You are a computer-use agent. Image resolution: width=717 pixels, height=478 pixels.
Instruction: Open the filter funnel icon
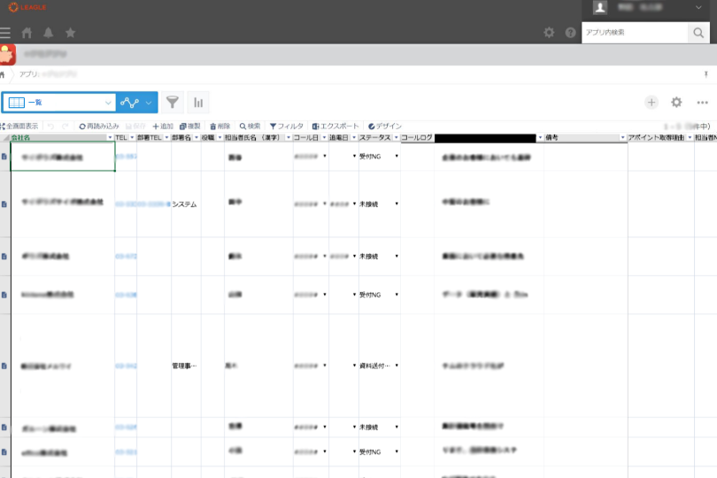click(173, 103)
